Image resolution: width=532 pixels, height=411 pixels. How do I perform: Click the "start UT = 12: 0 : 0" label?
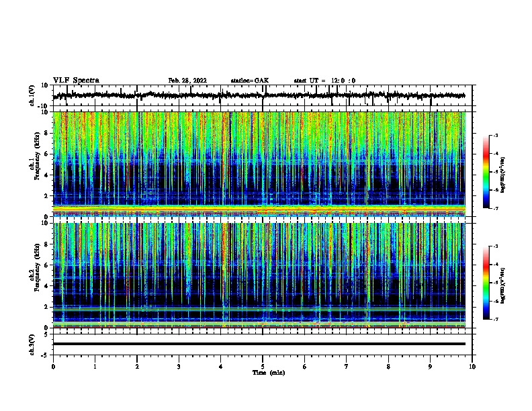click(324, 81)
